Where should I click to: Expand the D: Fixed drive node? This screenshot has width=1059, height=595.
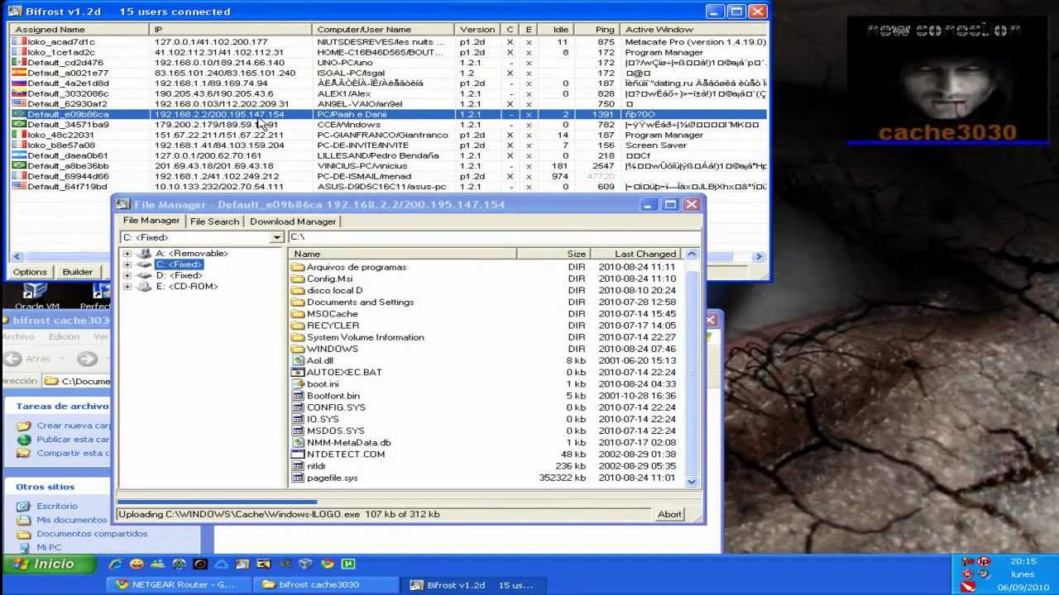pyautogui.click(x=127, y=275)
